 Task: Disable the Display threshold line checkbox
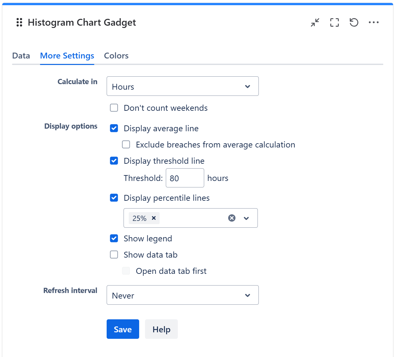(x=114, y=161)
